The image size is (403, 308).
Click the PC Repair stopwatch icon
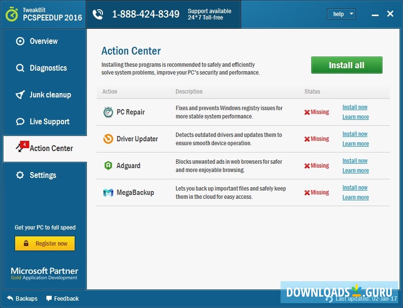(x=108, y=112)
